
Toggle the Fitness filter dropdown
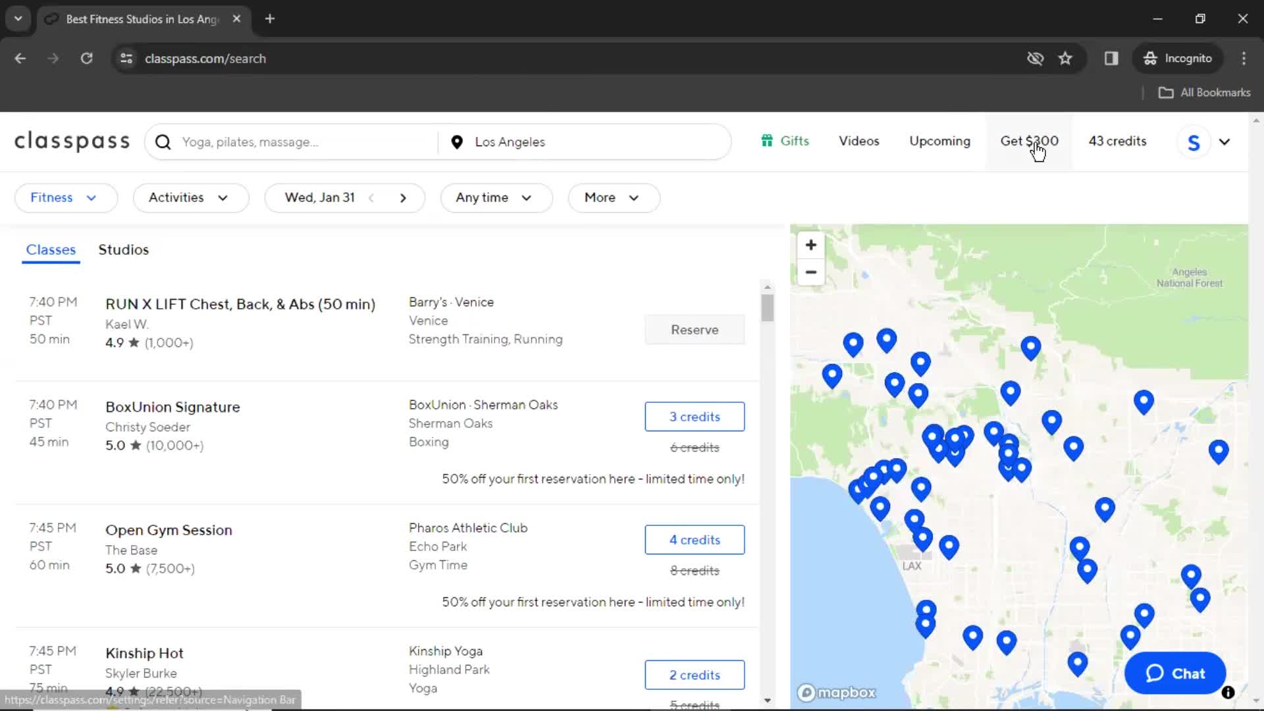[x=62, y=197]
